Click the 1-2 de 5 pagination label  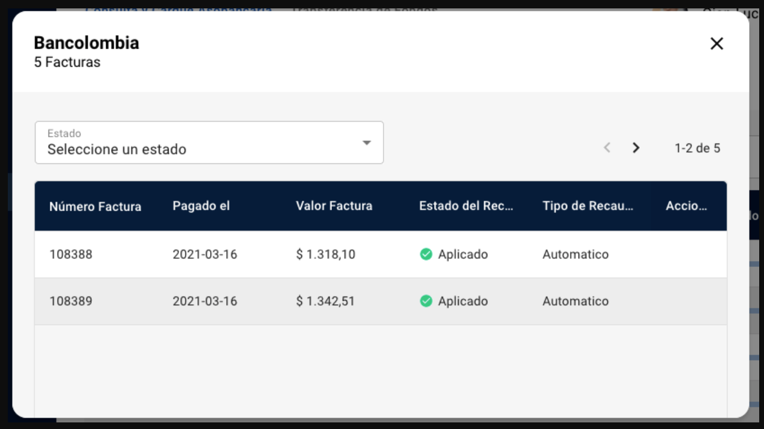tap(697, 148)
